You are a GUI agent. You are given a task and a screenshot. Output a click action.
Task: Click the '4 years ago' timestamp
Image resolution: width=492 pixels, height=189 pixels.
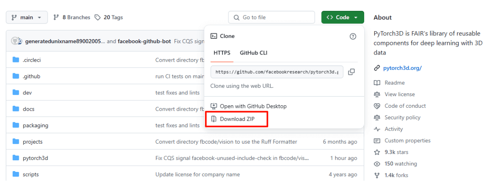342,174
